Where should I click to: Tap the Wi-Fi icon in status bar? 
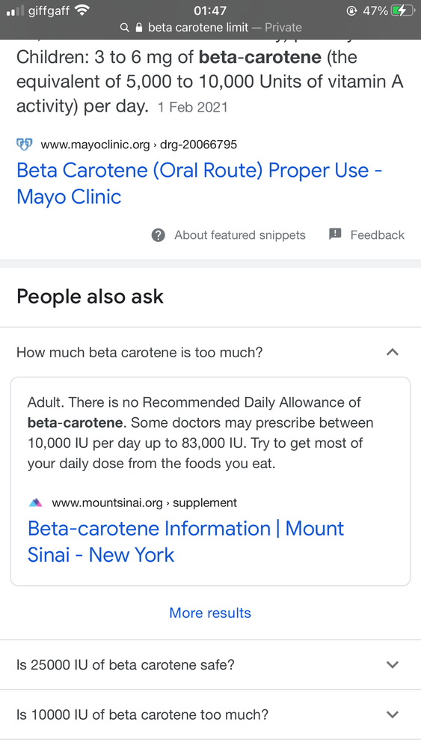point(83,10)
